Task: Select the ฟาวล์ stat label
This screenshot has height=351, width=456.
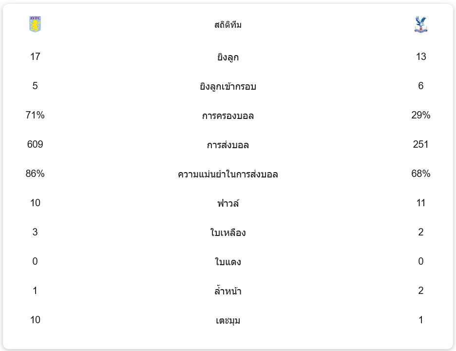Action: [228, 203]
